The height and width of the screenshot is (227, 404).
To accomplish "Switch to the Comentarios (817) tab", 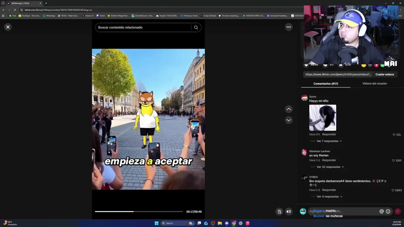I will [x=326, y=84].
